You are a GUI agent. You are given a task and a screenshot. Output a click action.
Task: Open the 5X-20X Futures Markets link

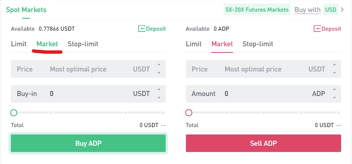click(x=257, y=10)
